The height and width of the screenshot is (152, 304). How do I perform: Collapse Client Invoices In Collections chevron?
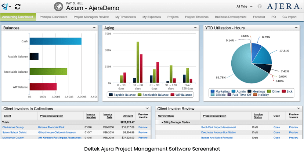coord(147,108)
